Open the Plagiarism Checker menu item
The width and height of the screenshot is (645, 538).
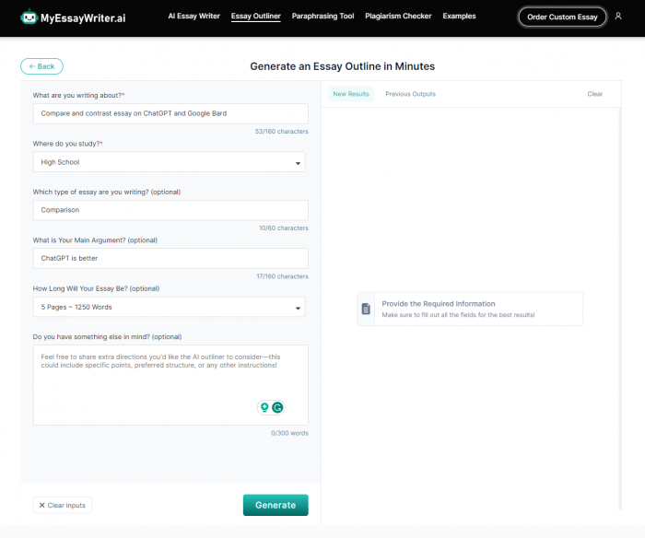pyautogui.click(x=398, y=16)
